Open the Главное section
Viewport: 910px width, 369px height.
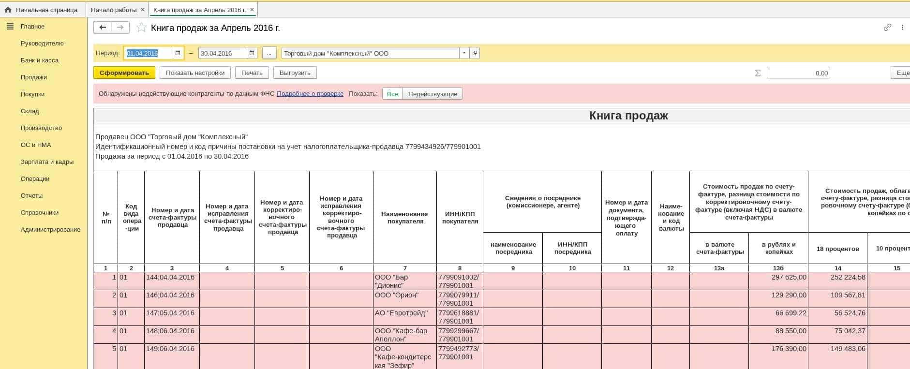click(x=32, y=26)
